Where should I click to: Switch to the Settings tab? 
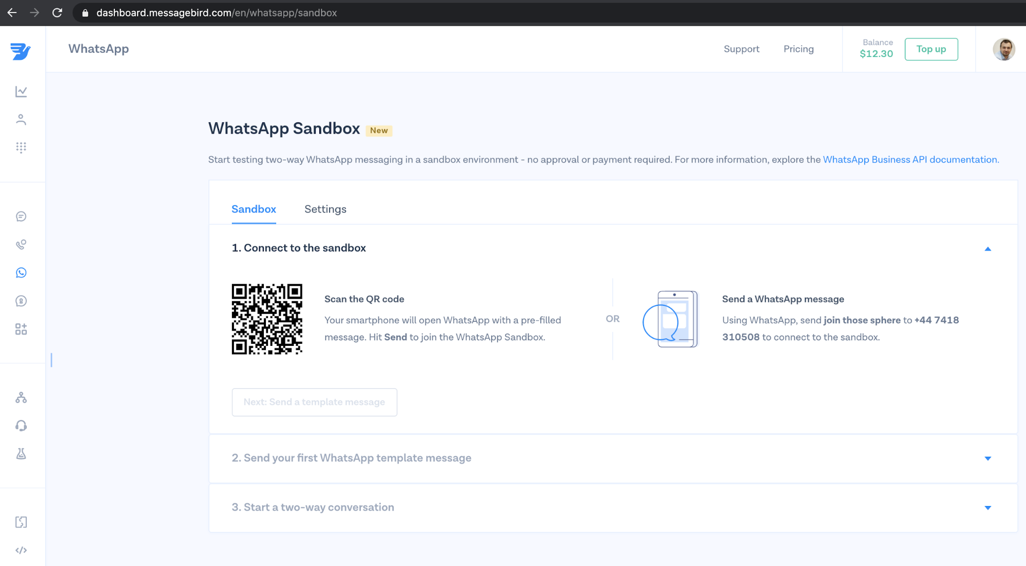(x=325, y=209)
